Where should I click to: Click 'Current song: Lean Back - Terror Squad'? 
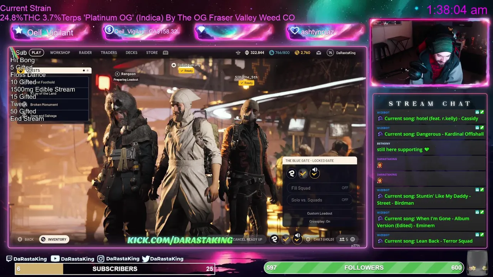pyautogui.click(x=428, y=241)
